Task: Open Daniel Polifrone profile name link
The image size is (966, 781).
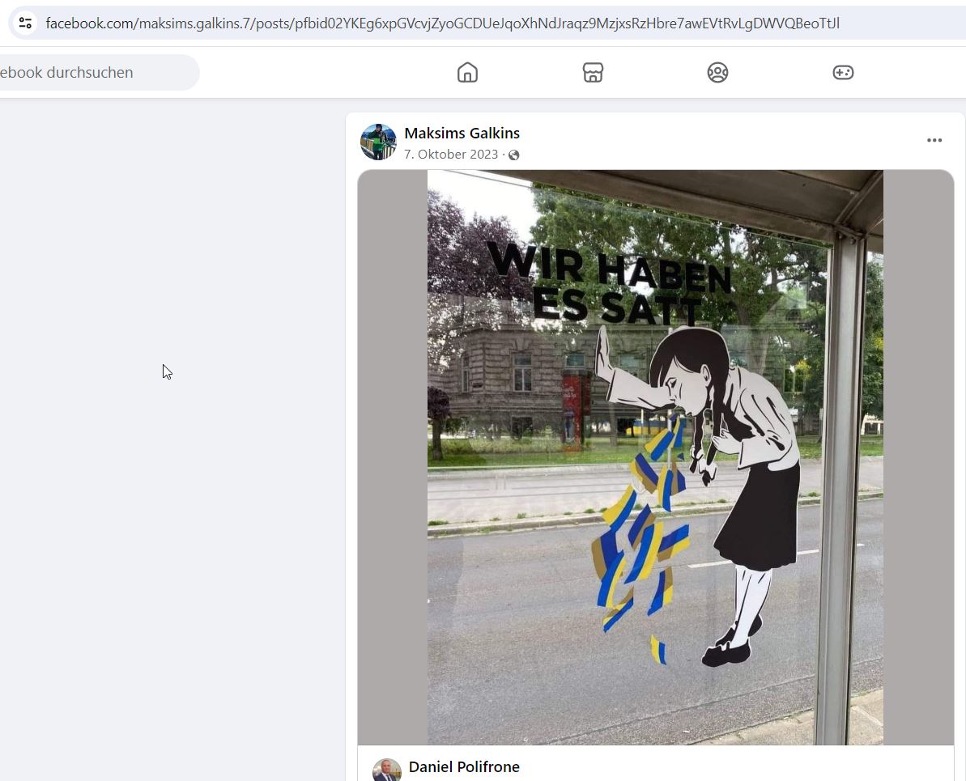Action: (x=464, y=766)
